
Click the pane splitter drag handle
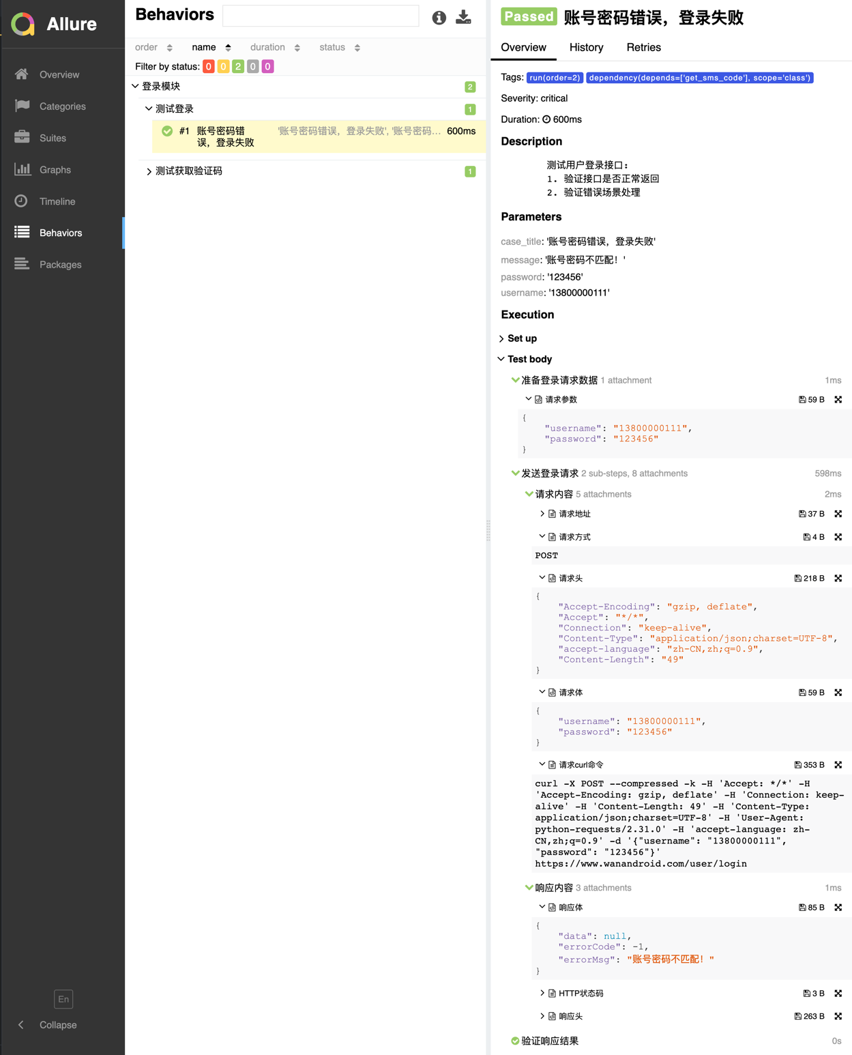tap(488, 530)
